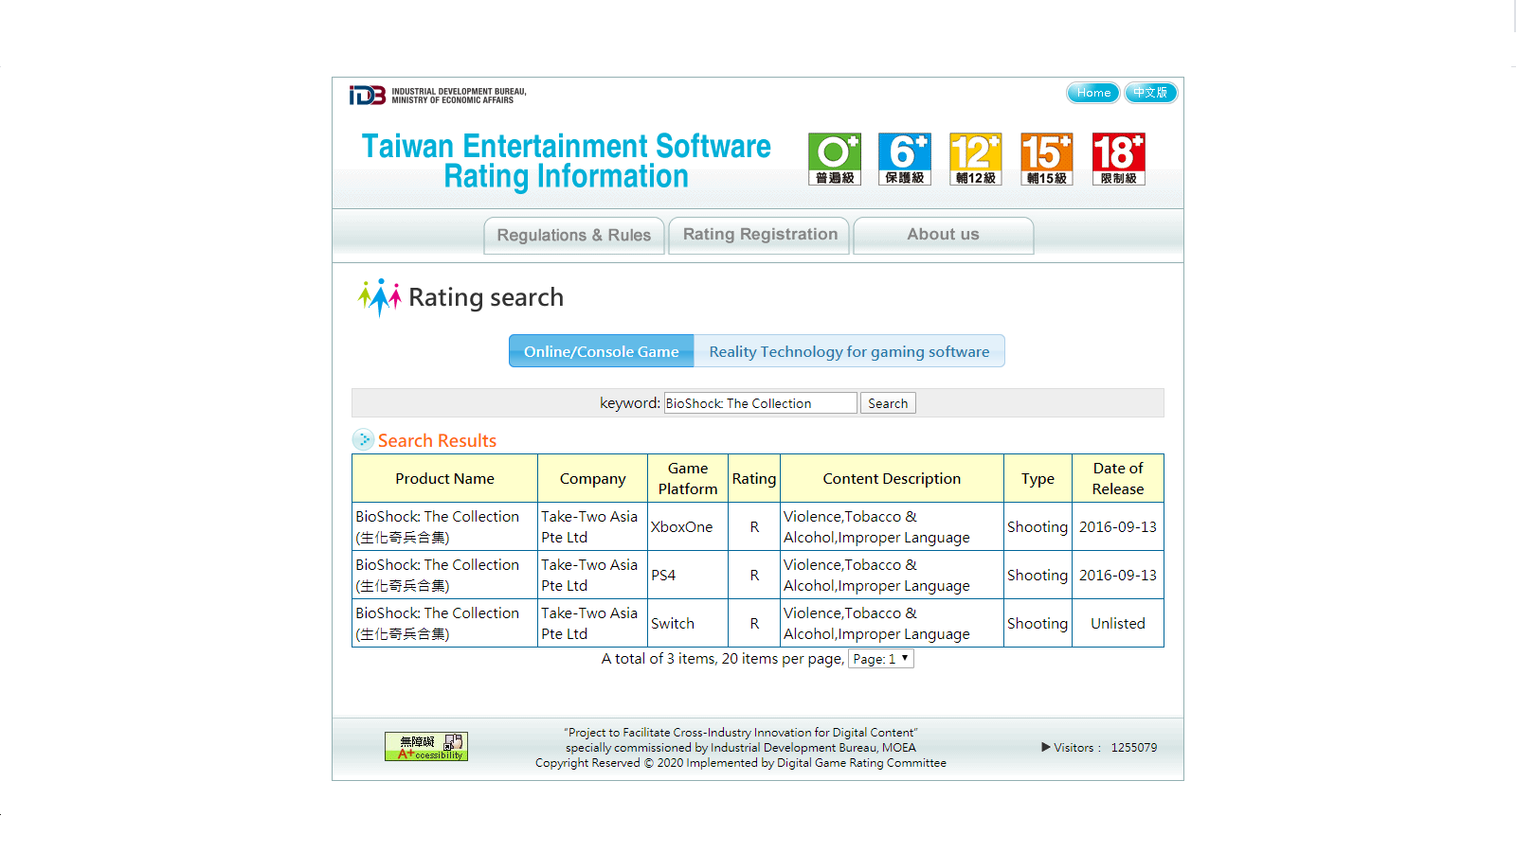Open the About us menu
The image size is (1516, 852).
(944, 235)
